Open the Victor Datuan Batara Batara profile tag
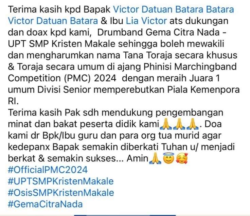The height and width of the screenshot is (216, 250). [174, 9]
